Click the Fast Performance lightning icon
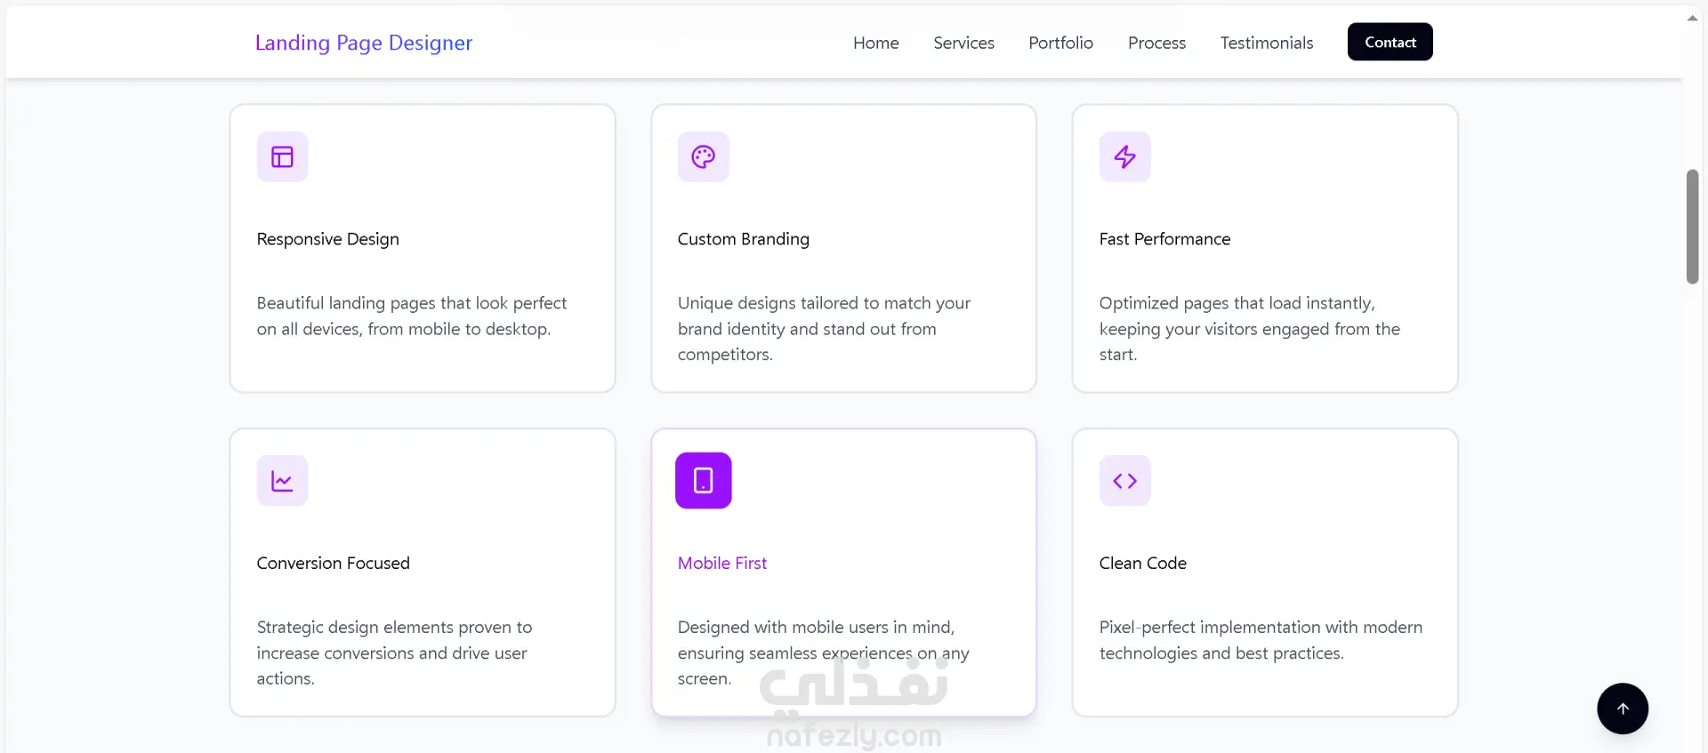The height and width of the screenshot is (753, 1708). [1124, 157]
